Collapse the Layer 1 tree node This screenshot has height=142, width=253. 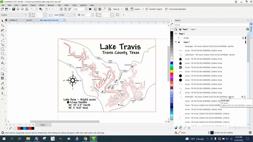(x=176, y=42)
